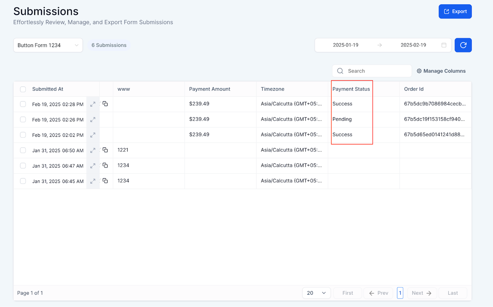Toggle the select-all checkbox in header
The height and width of the screenshot is (307, 493).
pos(23,89)
